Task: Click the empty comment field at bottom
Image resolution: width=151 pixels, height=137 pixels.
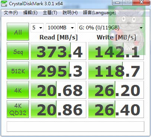Action: click(x=75, y=127)
